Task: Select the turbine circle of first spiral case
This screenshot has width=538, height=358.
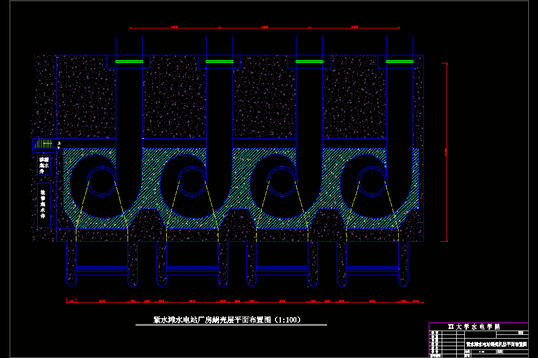Action: (x=102, y=181)
